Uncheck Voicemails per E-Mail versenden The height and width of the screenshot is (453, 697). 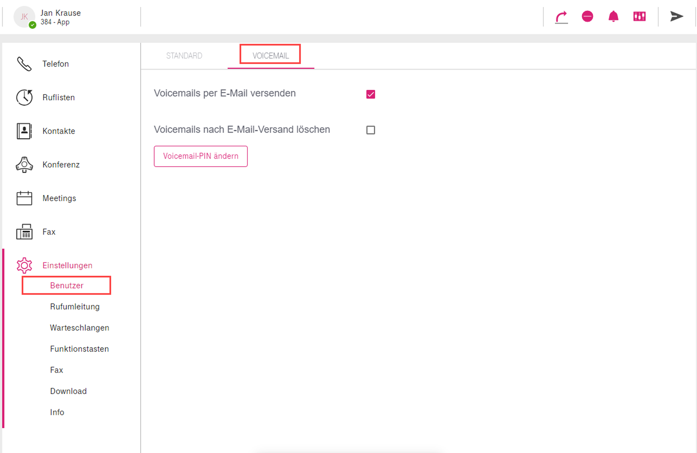coord(370,94)
